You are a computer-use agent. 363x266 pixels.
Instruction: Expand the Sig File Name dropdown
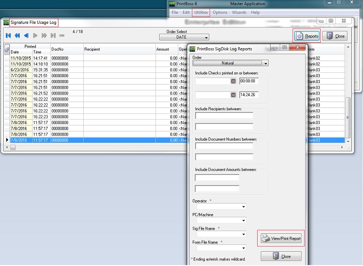tap(243, 234)
